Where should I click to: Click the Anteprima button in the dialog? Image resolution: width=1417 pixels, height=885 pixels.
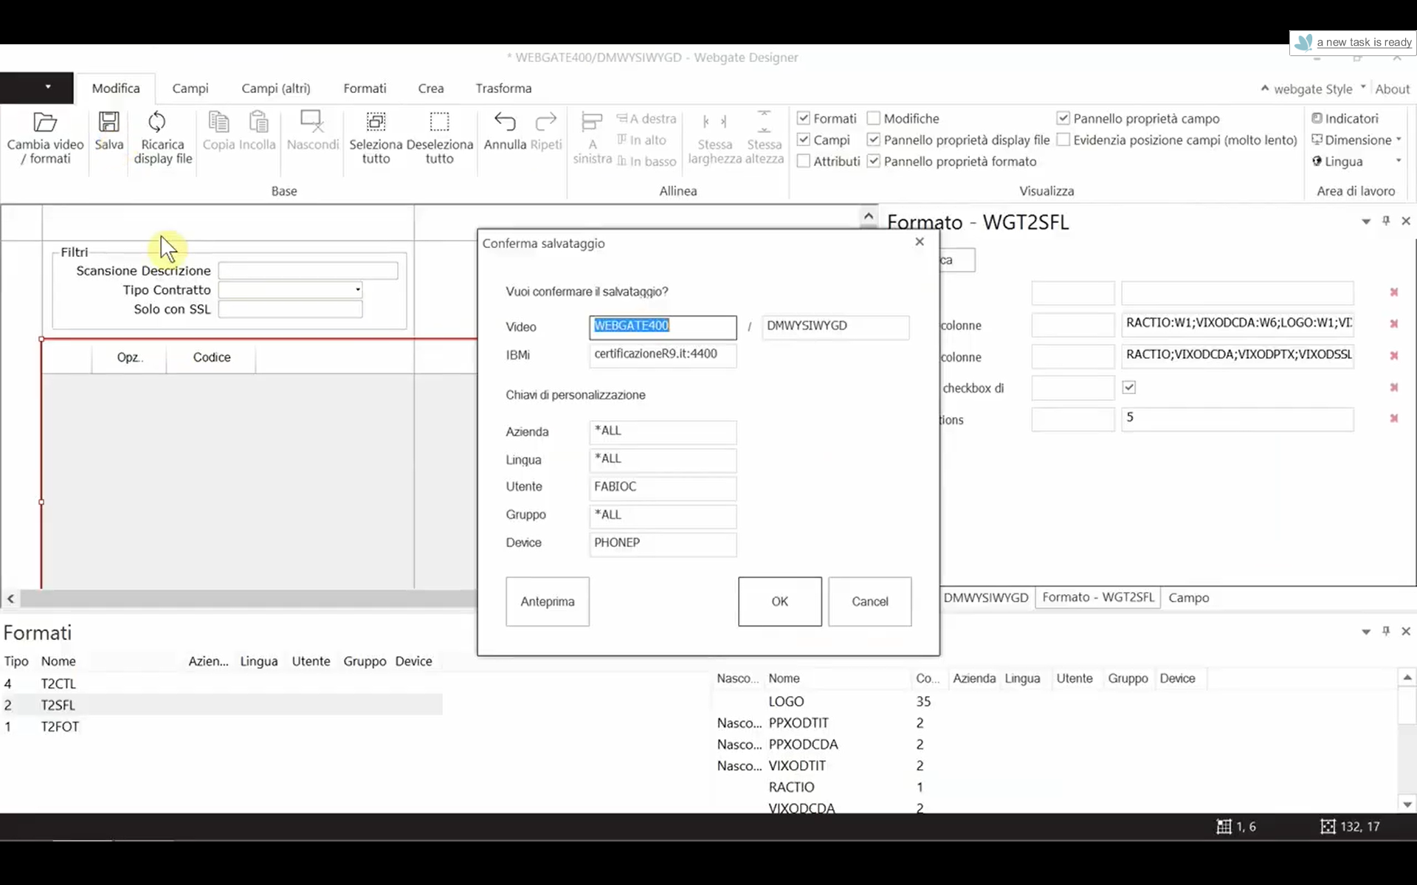tap(546, 602)
